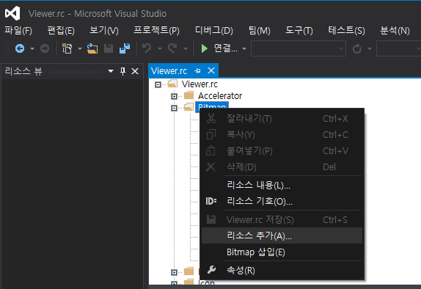The width and height of the screenshot is (421, 289).
Task: Click the Visual Studio logo icon
Action: 12,13
